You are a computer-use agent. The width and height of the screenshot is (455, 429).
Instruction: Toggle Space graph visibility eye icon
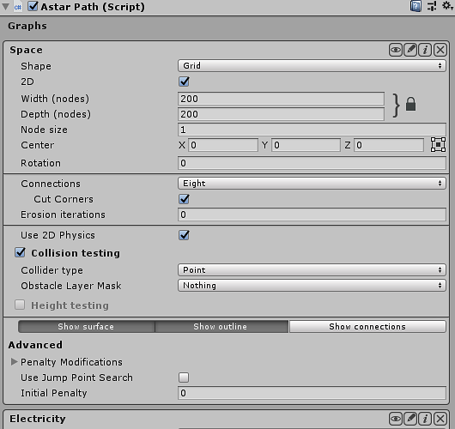coord(396,50)
